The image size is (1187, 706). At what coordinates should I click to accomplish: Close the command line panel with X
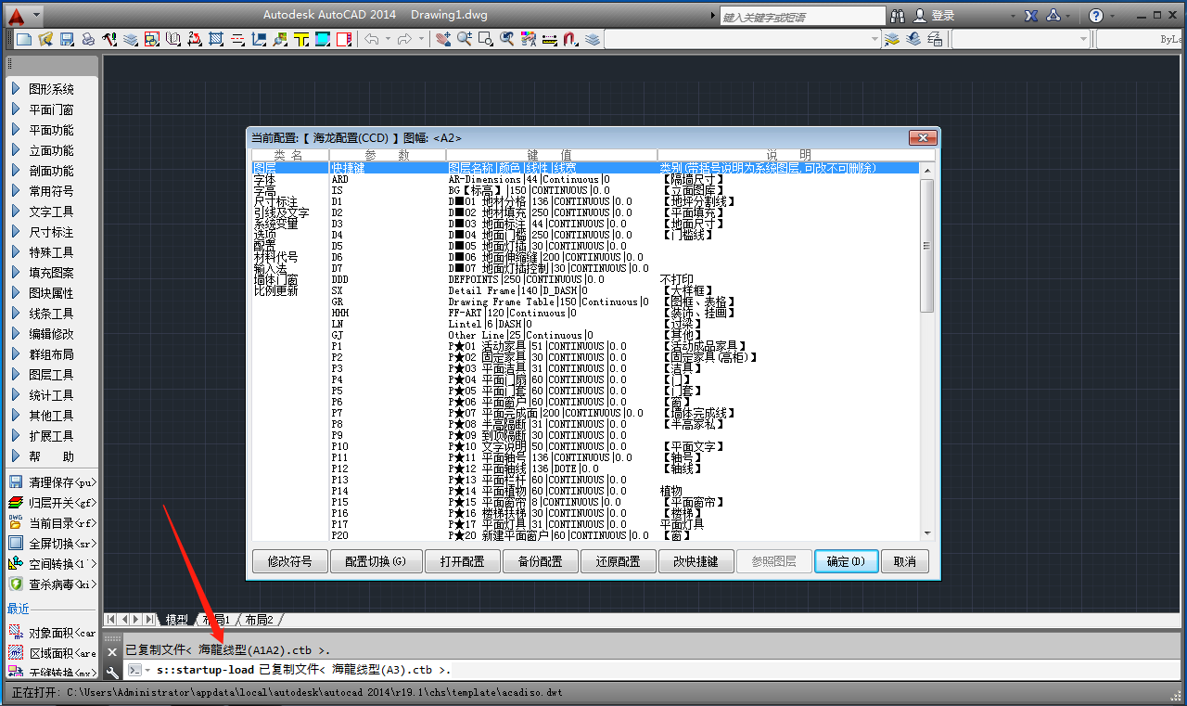pyautogui.click(x=112, y=651)
